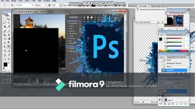Select the Healing Brush tool
Viewport: 195px width, 109px height.
click(x=5, y=31)
